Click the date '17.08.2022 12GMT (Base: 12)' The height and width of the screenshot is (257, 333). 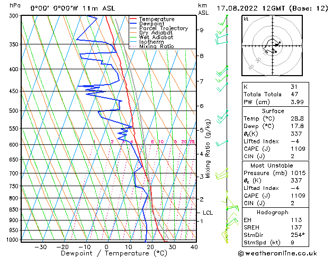pyautogui.click(x=272, y=8)
